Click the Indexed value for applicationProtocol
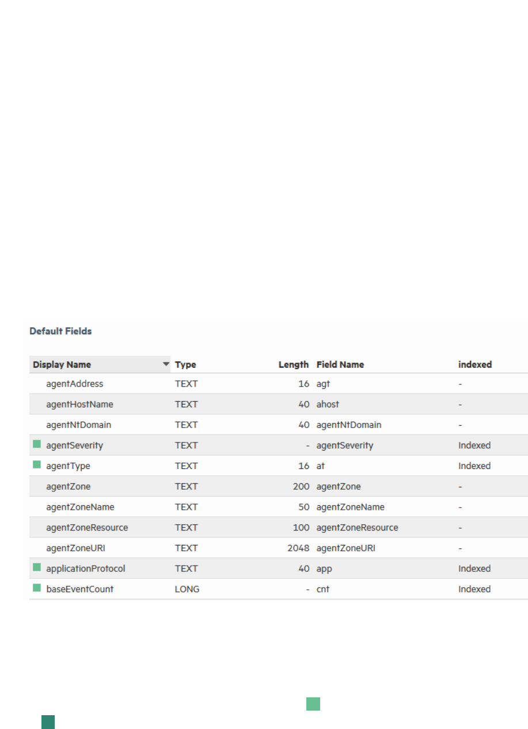Screen dimensions: 528x729 pyautogui.click(x=474, y=568)
